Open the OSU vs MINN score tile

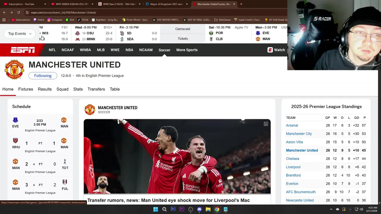[x=94, y=34]
